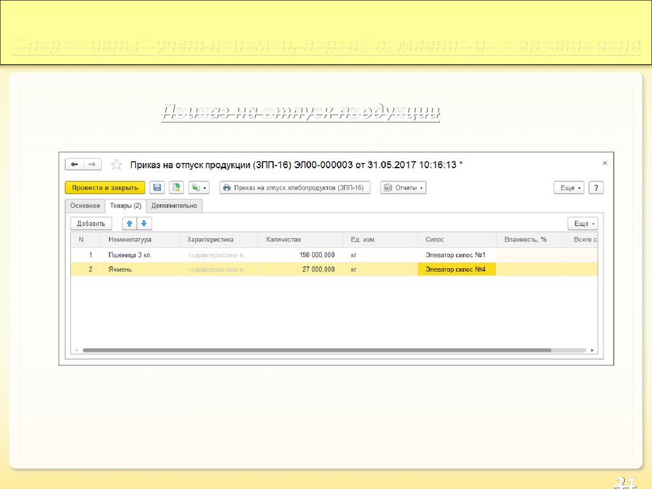
Task: Click the post document icon
Action: click(x=176, y=188)
